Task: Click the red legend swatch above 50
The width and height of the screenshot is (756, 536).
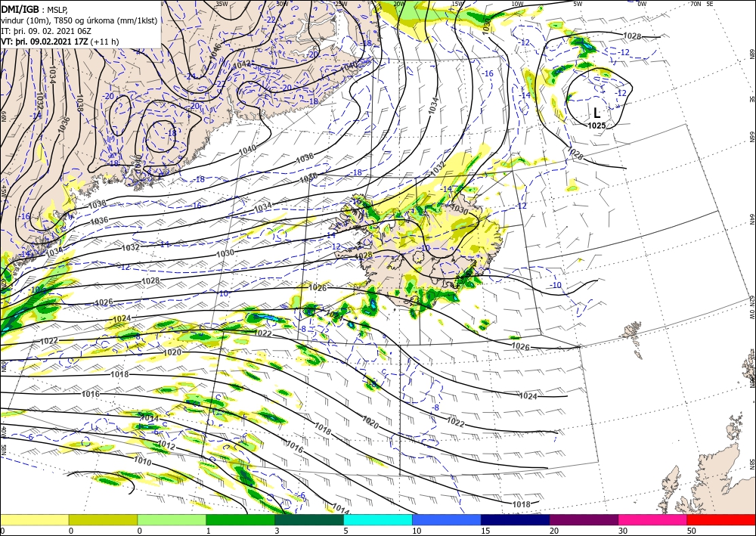Action: click(721, 519)
